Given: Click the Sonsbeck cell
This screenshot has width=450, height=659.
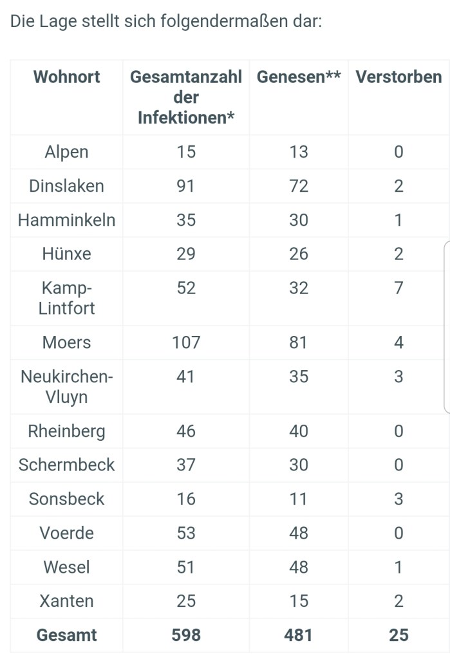Looking at the screenshot, I should (66, 499).
